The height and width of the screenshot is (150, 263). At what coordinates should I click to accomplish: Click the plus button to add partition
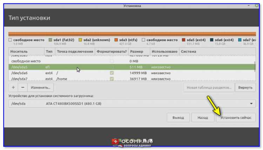tap(13, 87)
